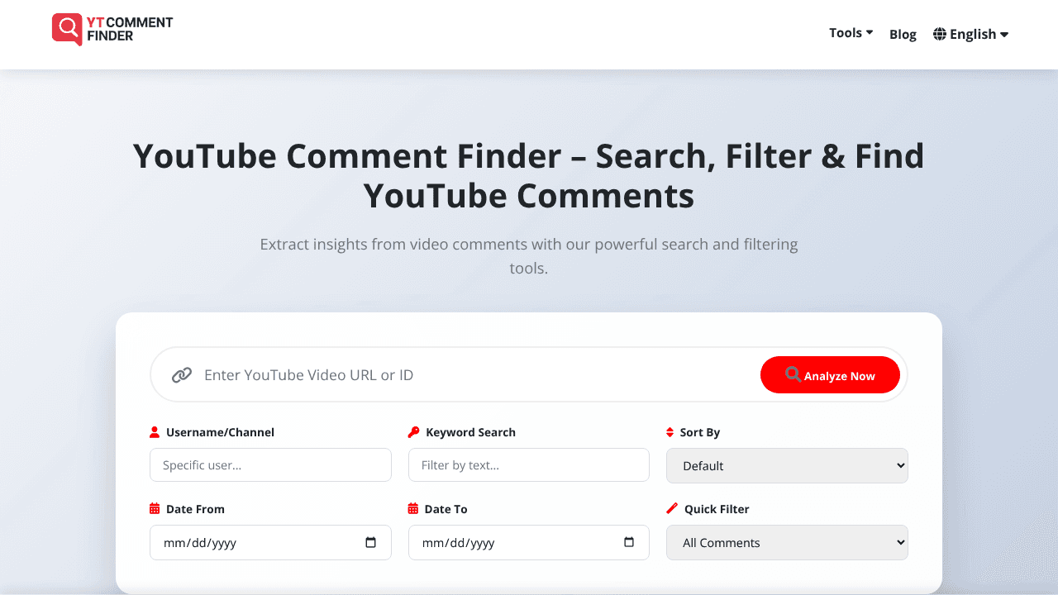Open the Quick Filter All Comments dropdown

pyautogui.click(x=787, y=543)
